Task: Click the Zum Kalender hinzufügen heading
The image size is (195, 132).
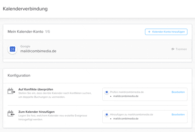Action: pyautogui.click(x=36, y=112)
